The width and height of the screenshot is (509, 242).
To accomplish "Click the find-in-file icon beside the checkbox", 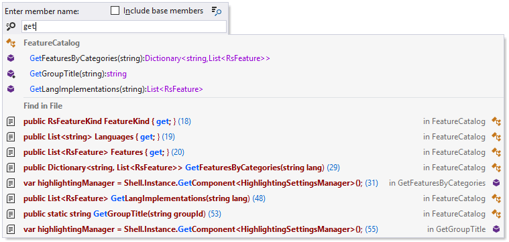I will (x=217, y=11).
